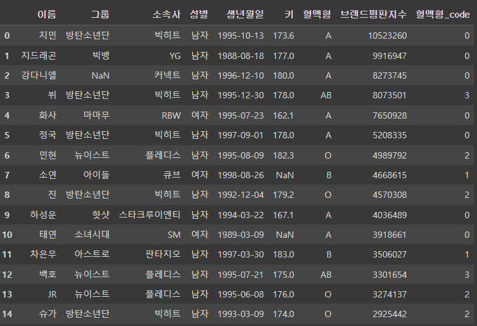Click the 성별 column header
The image size is (477, 326).
click(199, 15)
